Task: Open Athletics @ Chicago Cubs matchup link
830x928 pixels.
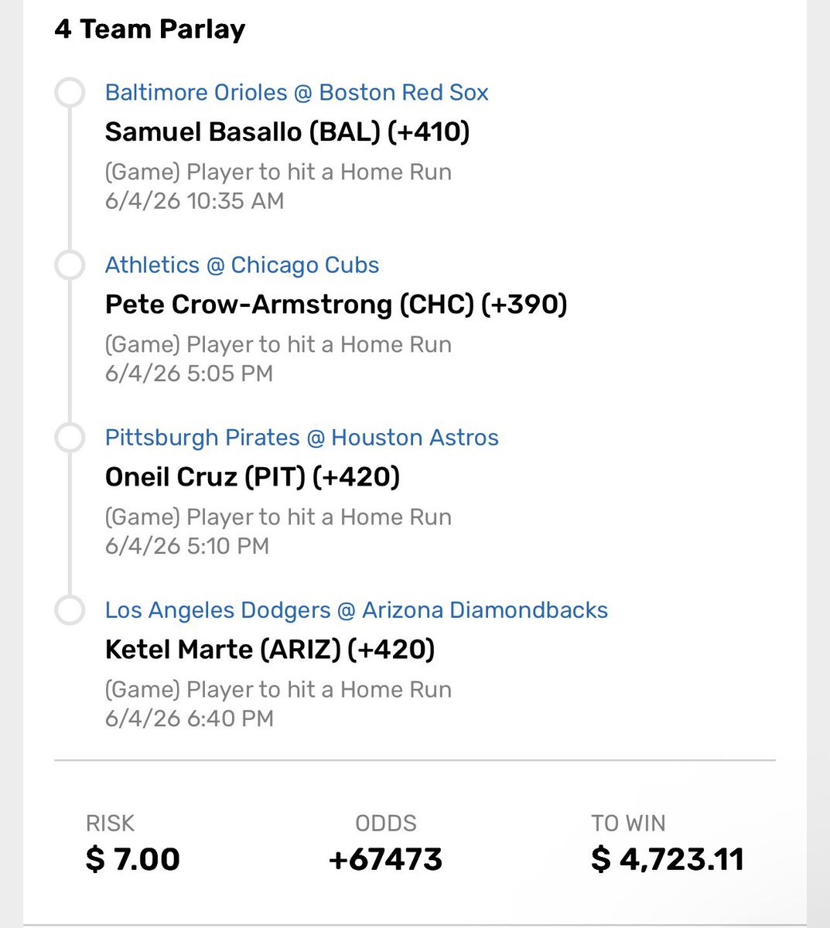Action: point(242,265)
